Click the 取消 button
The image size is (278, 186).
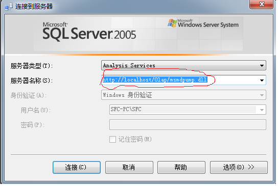tap(129, 167)
